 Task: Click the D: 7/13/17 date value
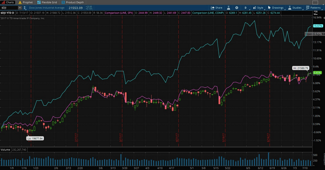[x=22, y=13]
